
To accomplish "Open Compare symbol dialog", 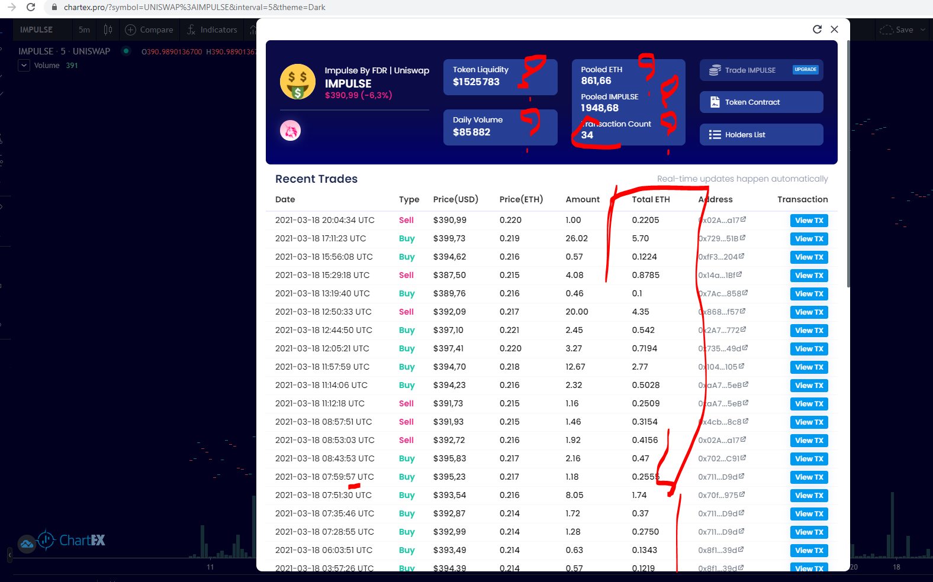I will [x=149, y=30].
